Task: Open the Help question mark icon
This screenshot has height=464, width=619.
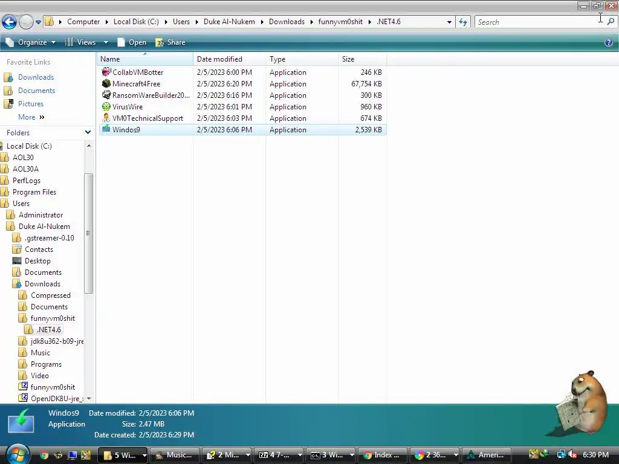Action: tap(609, 42)
